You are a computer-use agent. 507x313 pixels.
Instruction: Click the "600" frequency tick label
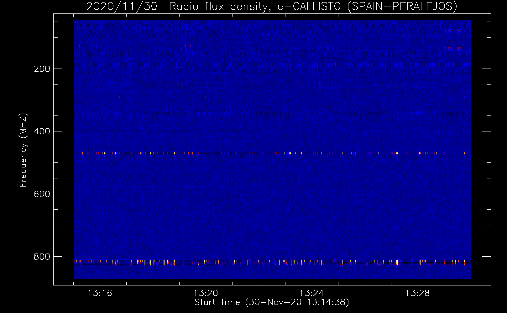tap(42, 194)
